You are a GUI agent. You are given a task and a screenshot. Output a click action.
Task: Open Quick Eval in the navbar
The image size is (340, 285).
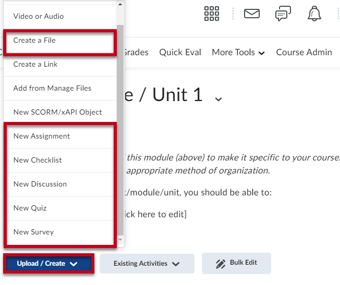point(180,53)
